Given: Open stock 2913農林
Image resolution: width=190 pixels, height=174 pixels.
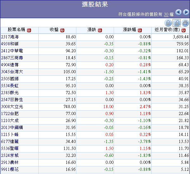Looking at the screenshot, I should [x=10, y=162].
